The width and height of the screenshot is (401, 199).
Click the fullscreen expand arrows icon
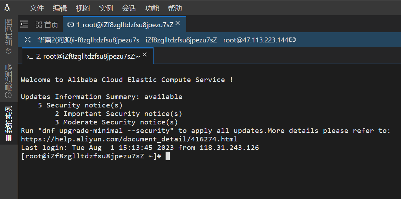pos(28,40)
